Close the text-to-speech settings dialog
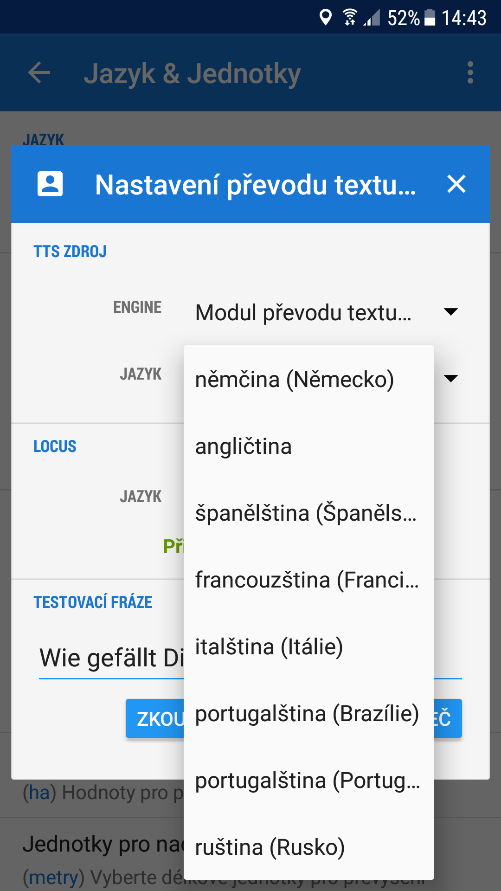This screenshot has width=501, height=891. [x=456, y=184]
